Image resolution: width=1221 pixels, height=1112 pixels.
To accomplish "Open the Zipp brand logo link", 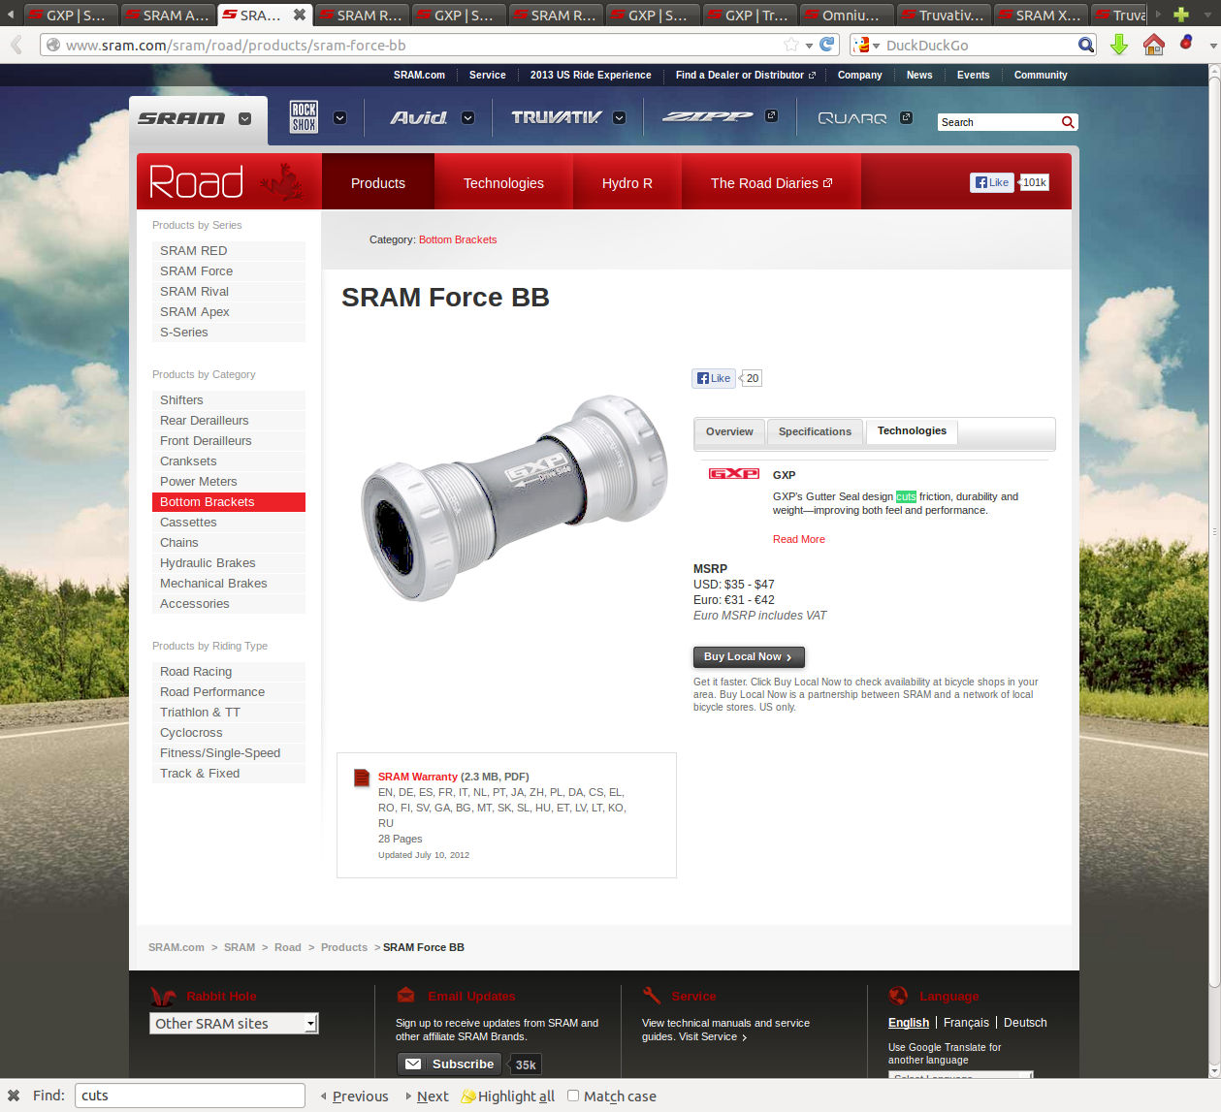I will (x=707, y=117).
